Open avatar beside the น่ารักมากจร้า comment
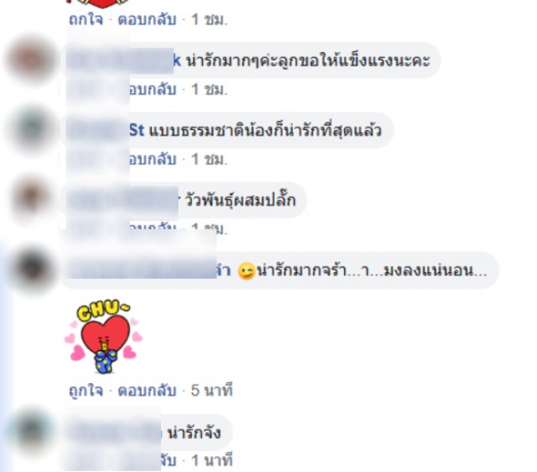537x472 pixels. pyautogui.click(x=32, y=270)
